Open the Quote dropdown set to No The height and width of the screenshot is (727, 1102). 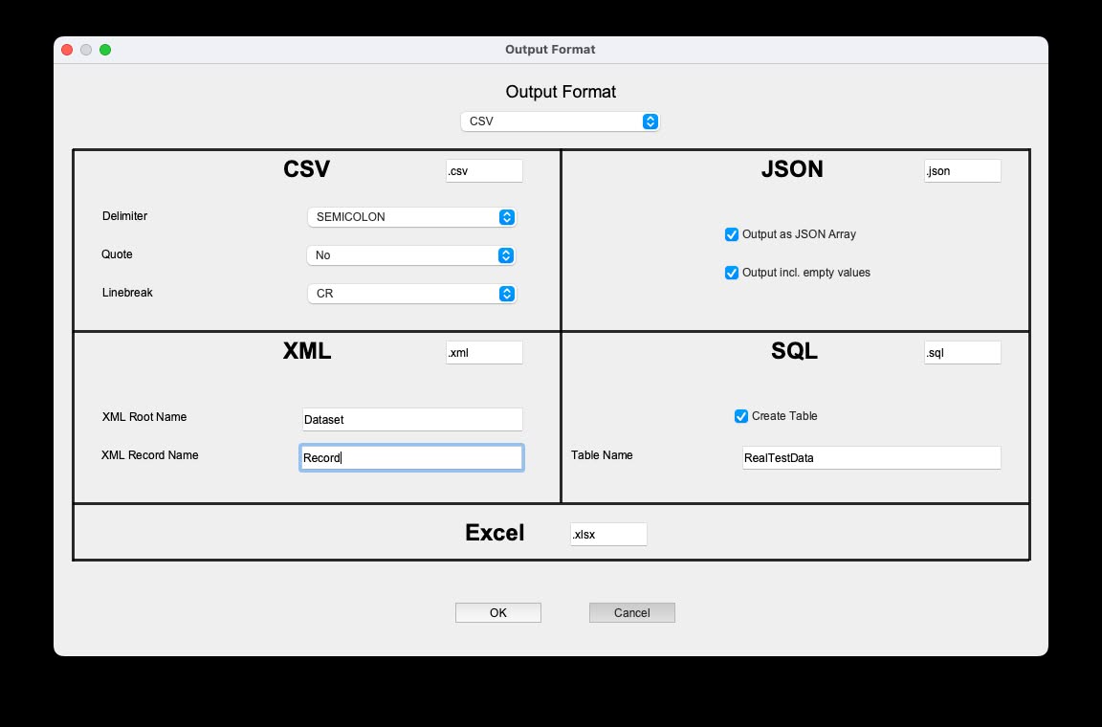point(411,255)
